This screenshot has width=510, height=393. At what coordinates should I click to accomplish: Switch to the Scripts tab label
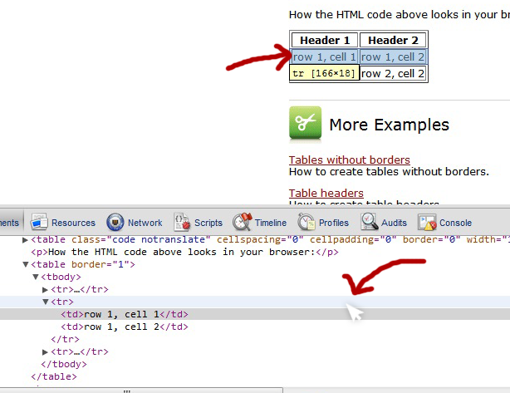[x=208, y=223]
